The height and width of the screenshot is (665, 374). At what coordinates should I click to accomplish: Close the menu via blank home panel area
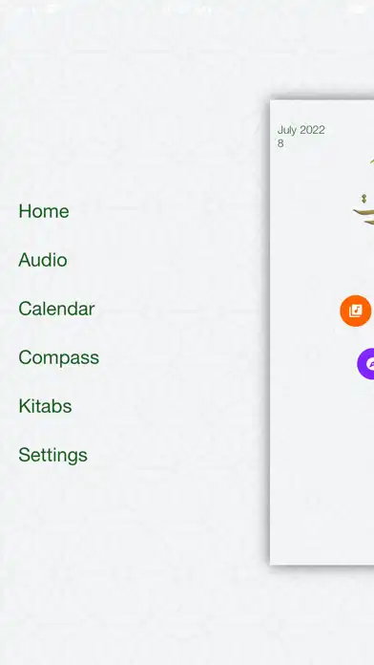pos(322,466)
